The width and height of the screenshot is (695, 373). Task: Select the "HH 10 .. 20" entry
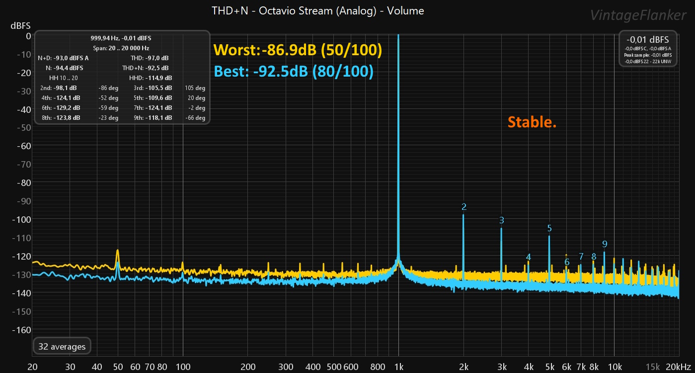63,78
